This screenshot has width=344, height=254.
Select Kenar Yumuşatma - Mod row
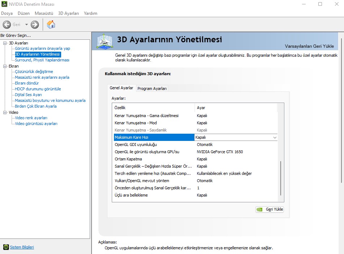pyautogui.click(x=195, y=123)
